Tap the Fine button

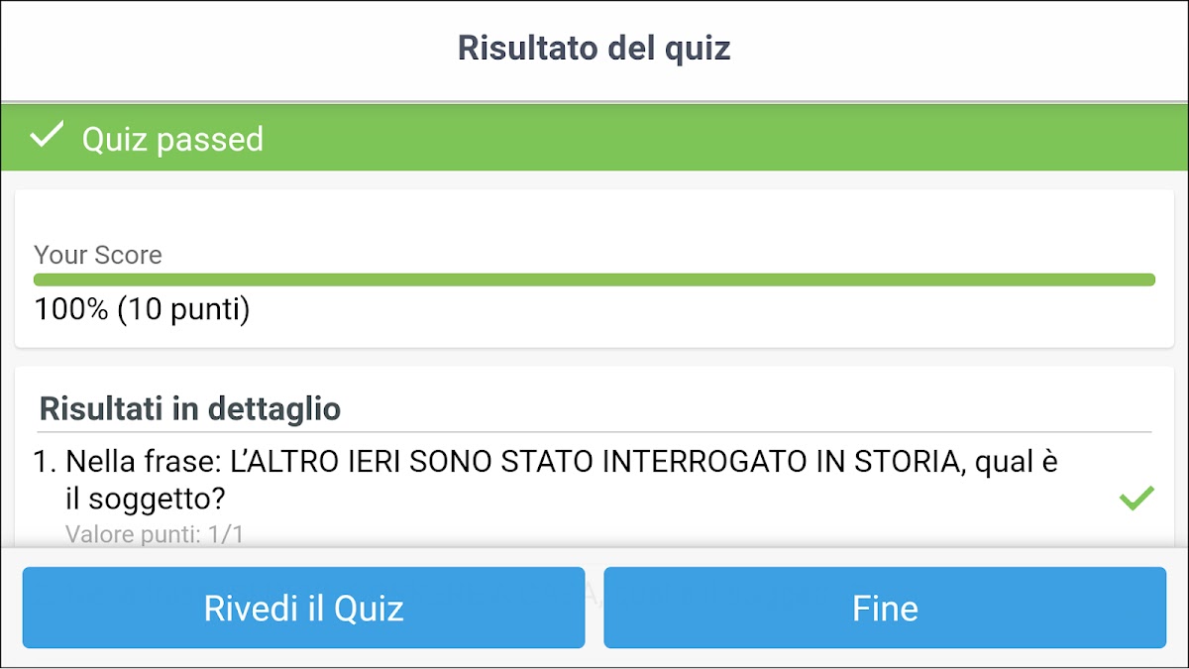click(885, 608)
